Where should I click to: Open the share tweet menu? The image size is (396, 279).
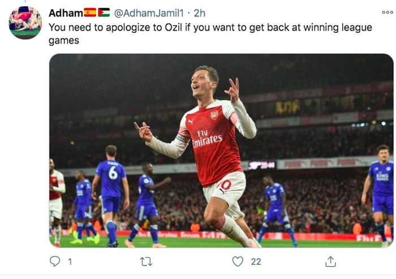331,261
